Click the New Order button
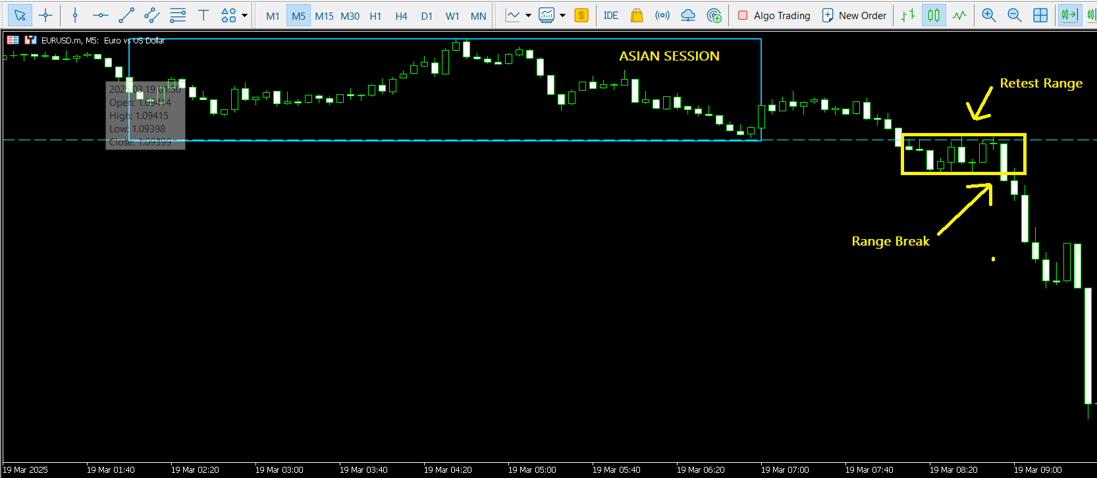This screenshot has height=478, width=1097. pos(854,15)
